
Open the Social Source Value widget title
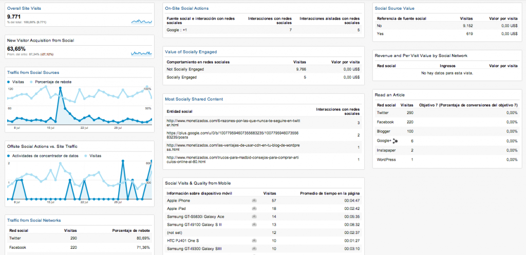click(x=394, y=8)
